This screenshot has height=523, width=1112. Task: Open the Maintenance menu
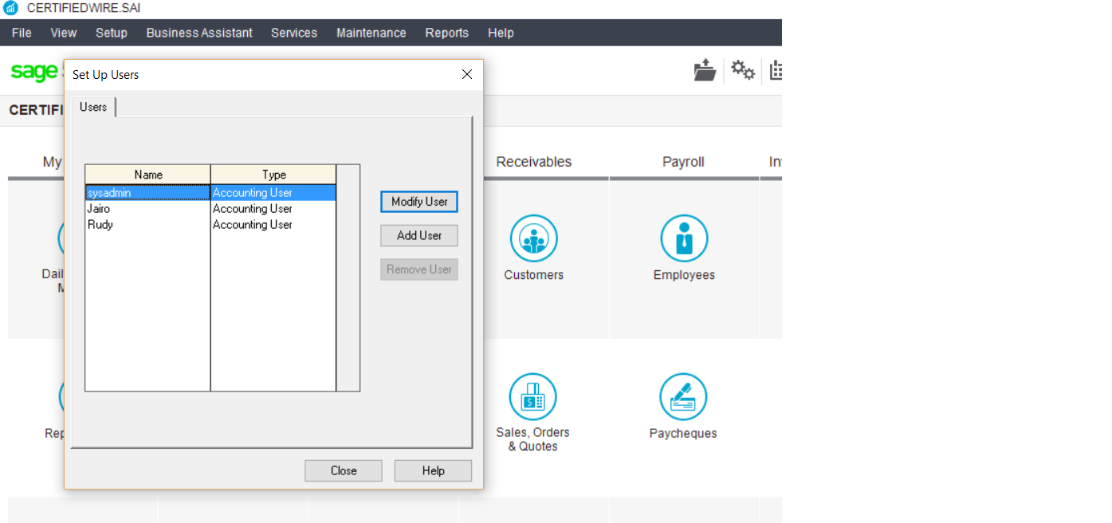[371, 33]
